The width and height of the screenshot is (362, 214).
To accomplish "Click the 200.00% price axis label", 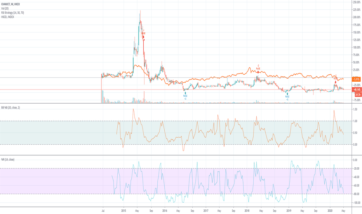I will (x=356, y=18).
